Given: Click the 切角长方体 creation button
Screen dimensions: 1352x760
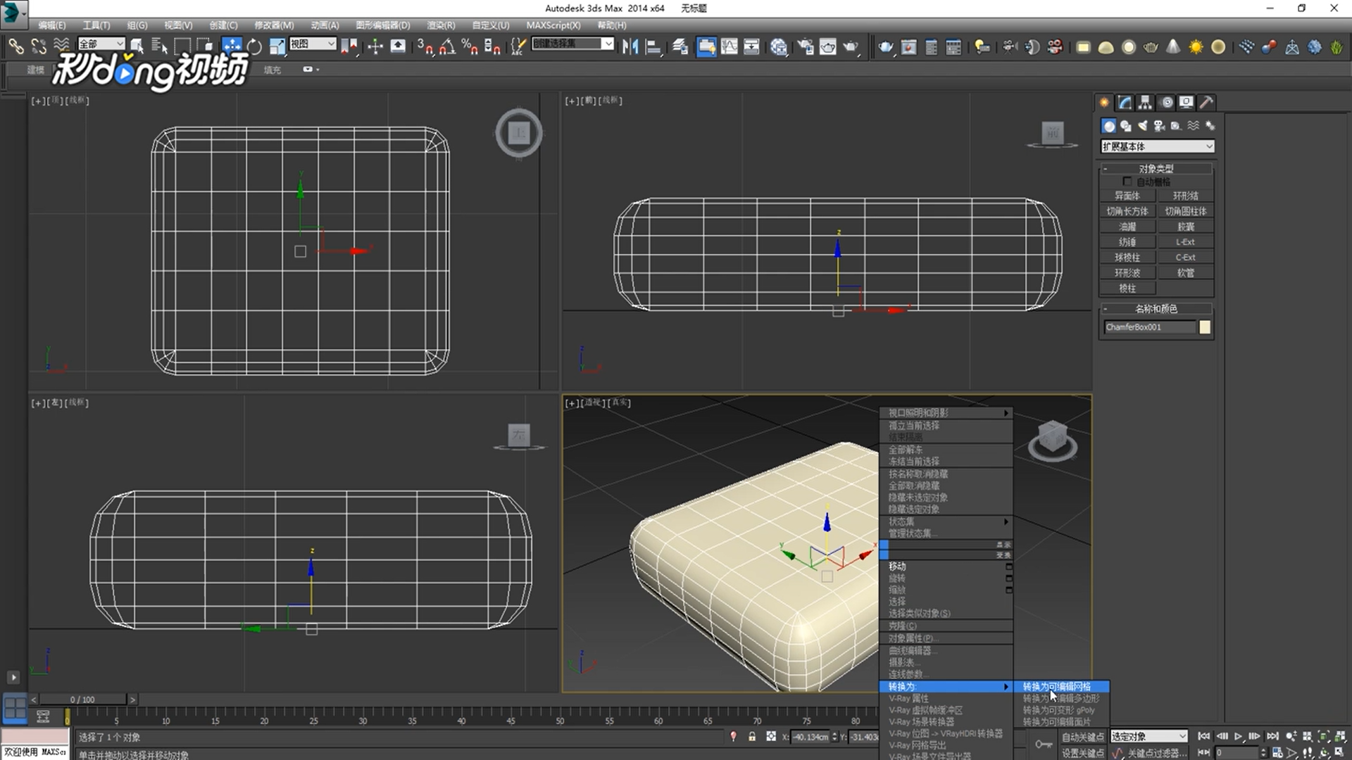Looking at the screenshot, I should [x=1128, y=211].
